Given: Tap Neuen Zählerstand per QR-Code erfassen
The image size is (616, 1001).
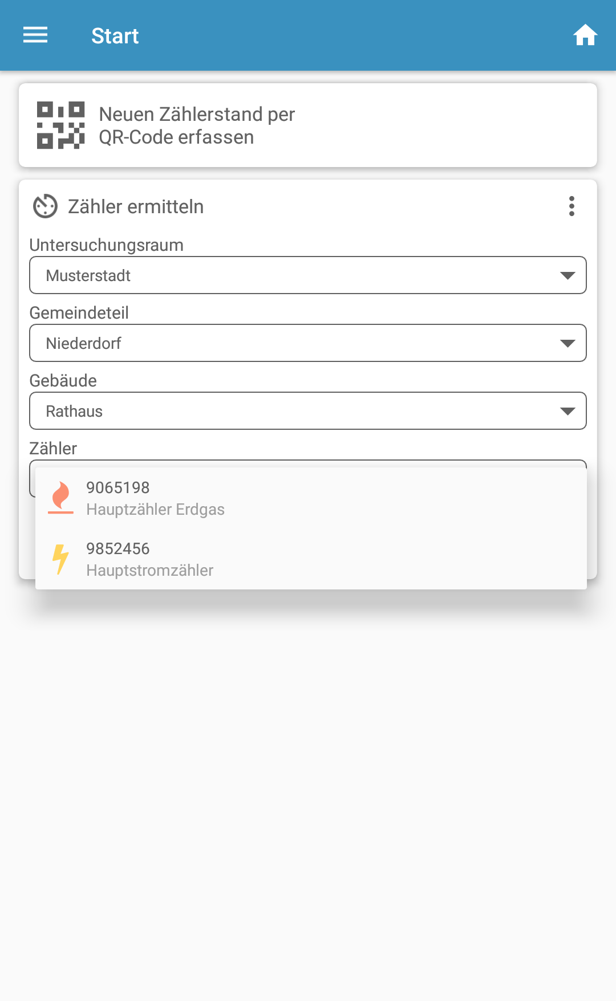Looking at the screenshot, I should click(x=196, y=125).
